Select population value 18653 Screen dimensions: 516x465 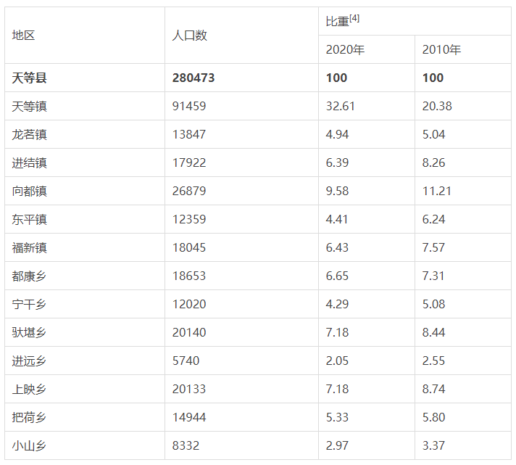click(x=189, y=276)
